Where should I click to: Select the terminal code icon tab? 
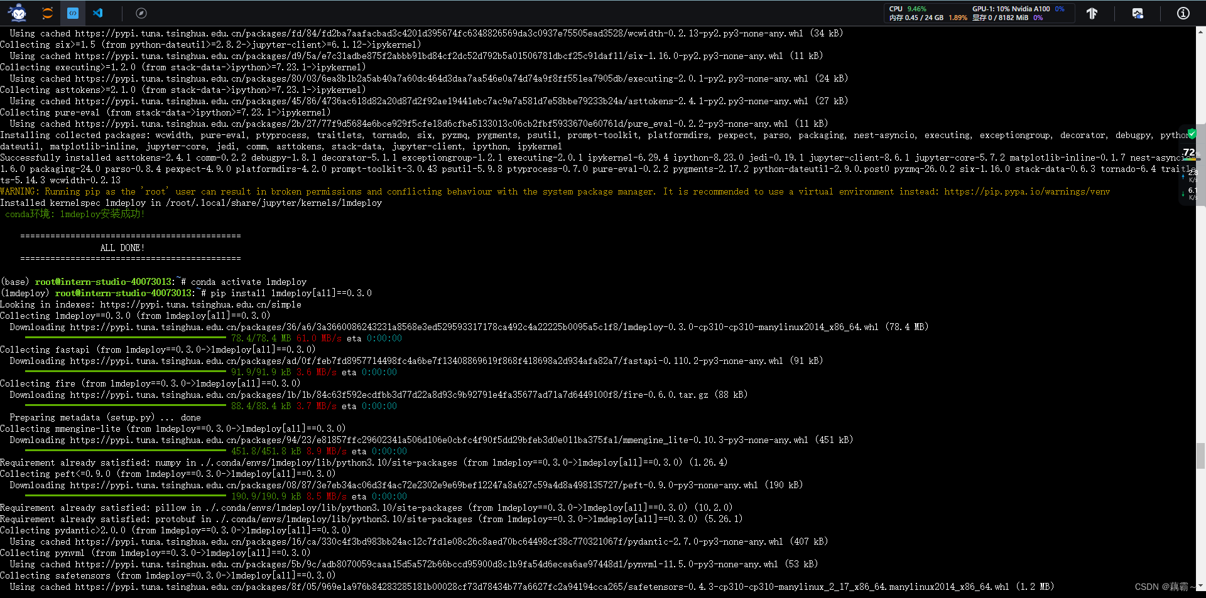(x=73, y=13)
